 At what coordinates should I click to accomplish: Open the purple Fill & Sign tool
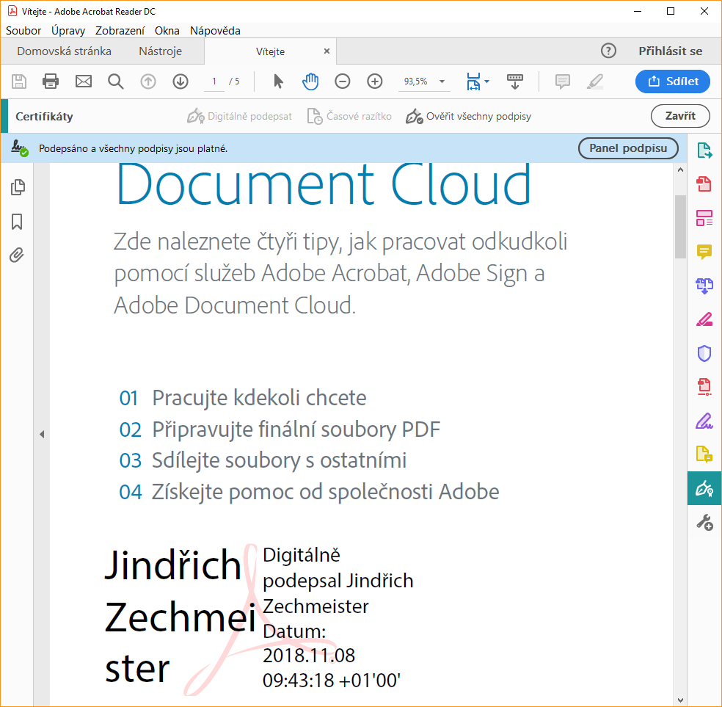[704, 421]
